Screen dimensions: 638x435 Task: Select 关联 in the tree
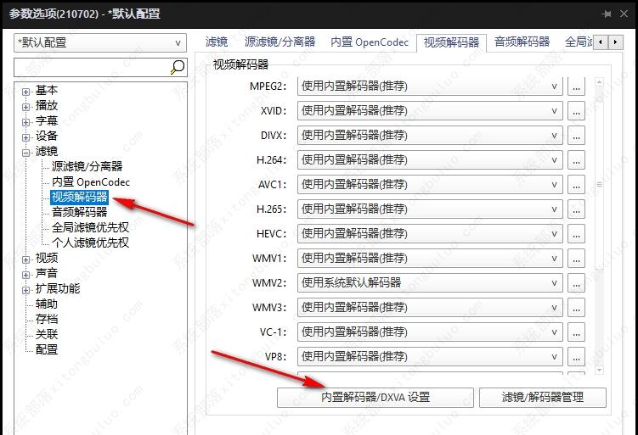47,334
